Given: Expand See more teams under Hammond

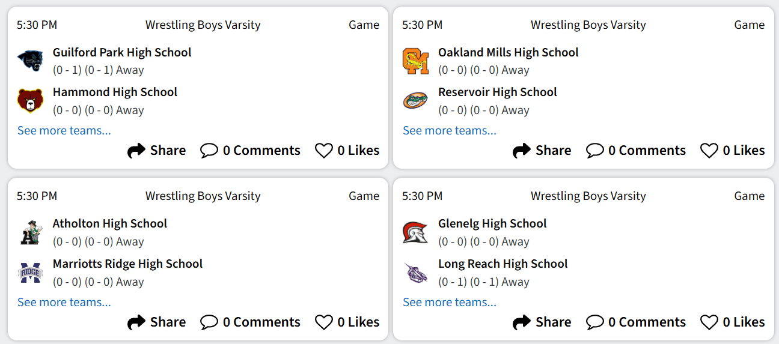Looking at the screenshot, I should [x=64, y=130].
